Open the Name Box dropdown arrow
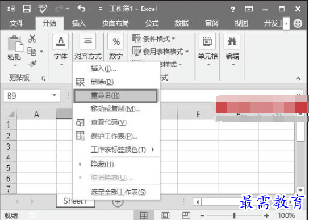This screenshot has width=309, height=220. click(54, 95)
